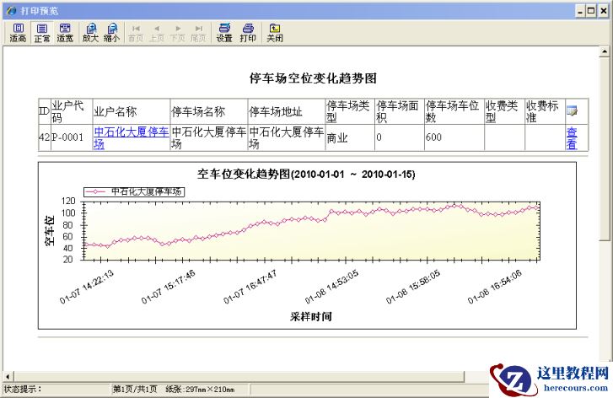Click the 停车场类型 column header

point(350,111)
